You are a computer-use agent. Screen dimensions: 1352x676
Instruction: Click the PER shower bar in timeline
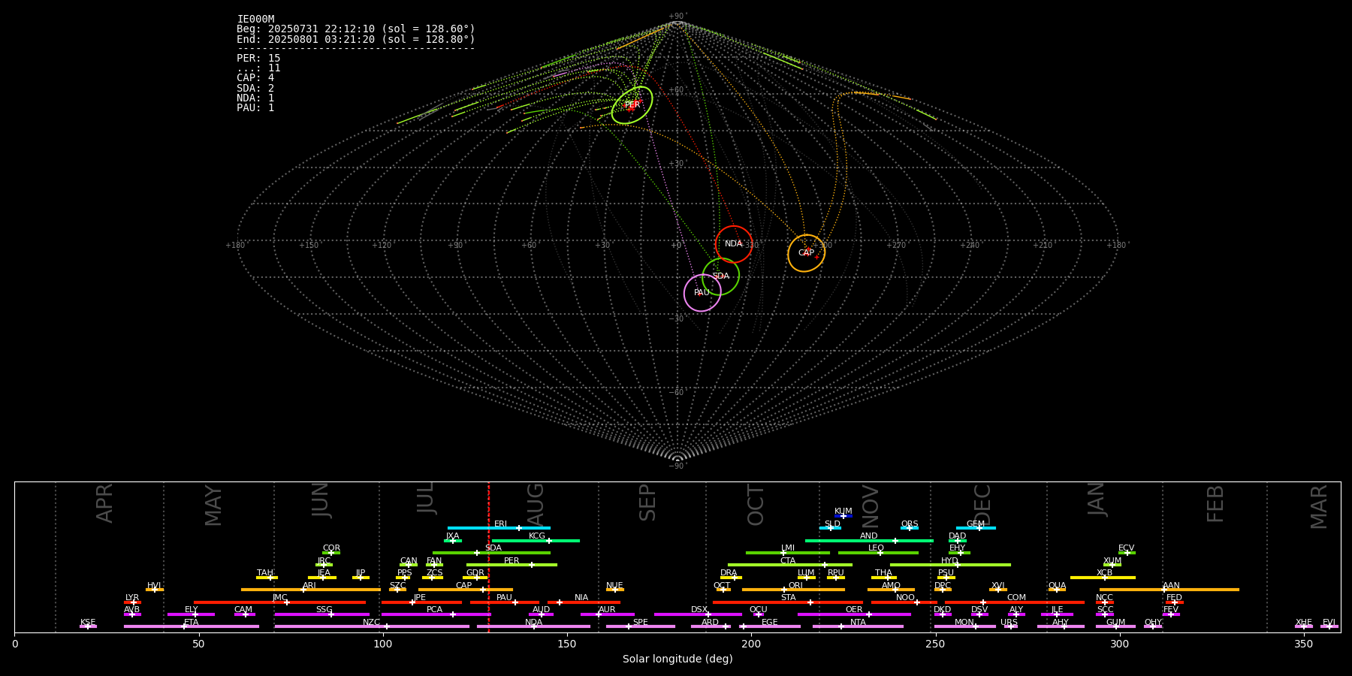click(512, 565)
